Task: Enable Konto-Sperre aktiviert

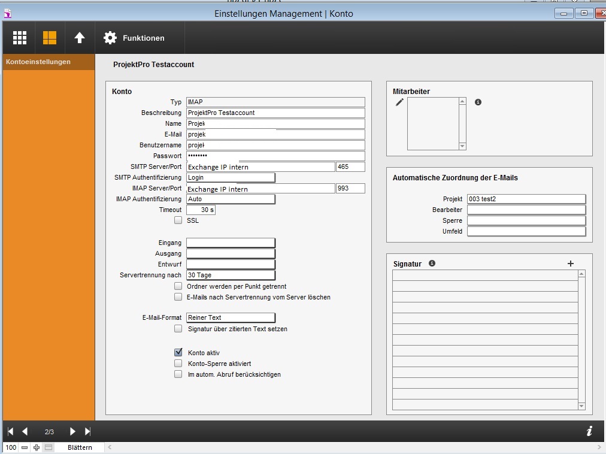Action: coord(178,364)
